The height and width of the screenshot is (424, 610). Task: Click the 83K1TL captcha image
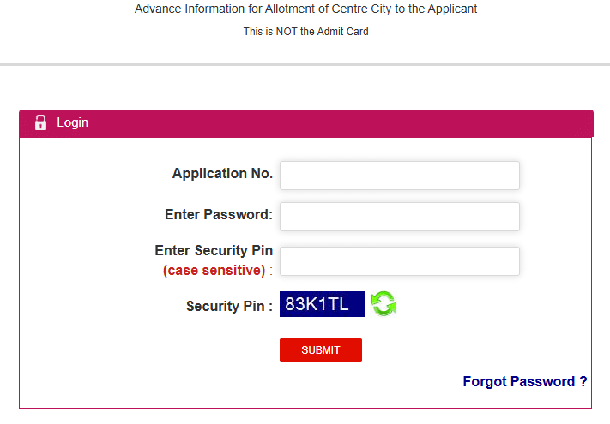[322, 304]
